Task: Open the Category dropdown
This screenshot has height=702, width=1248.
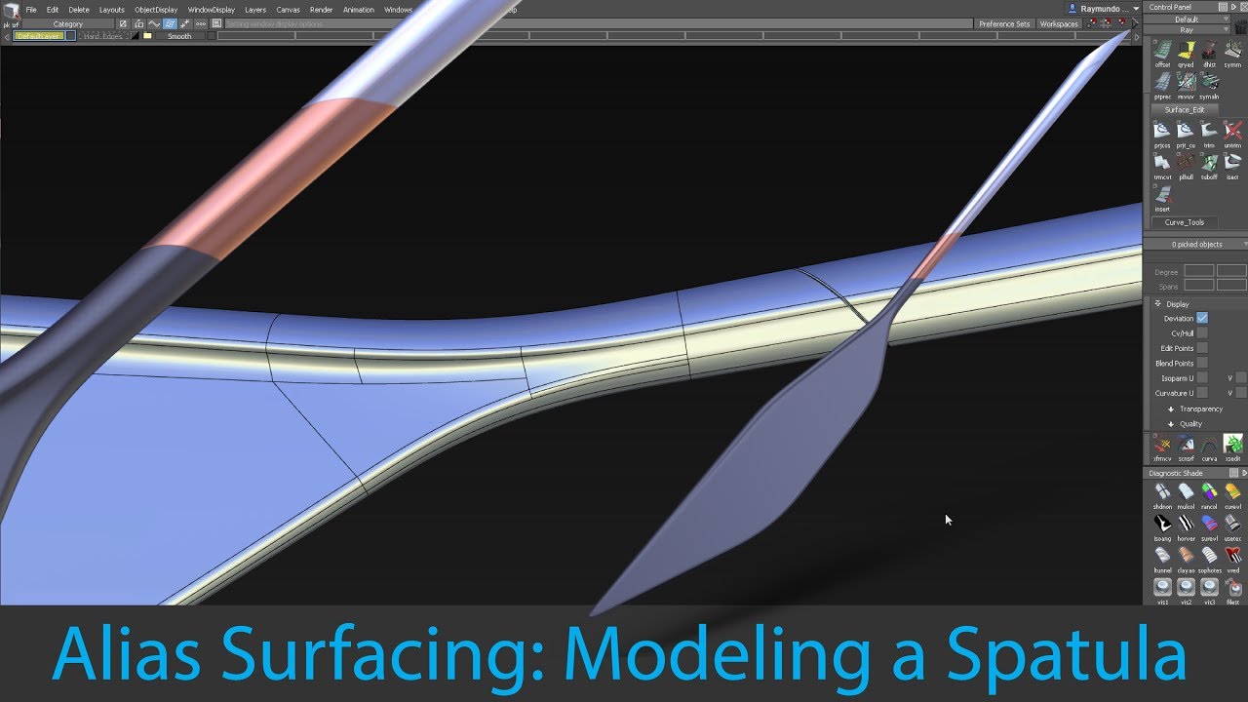Action: tap(67, 23)
